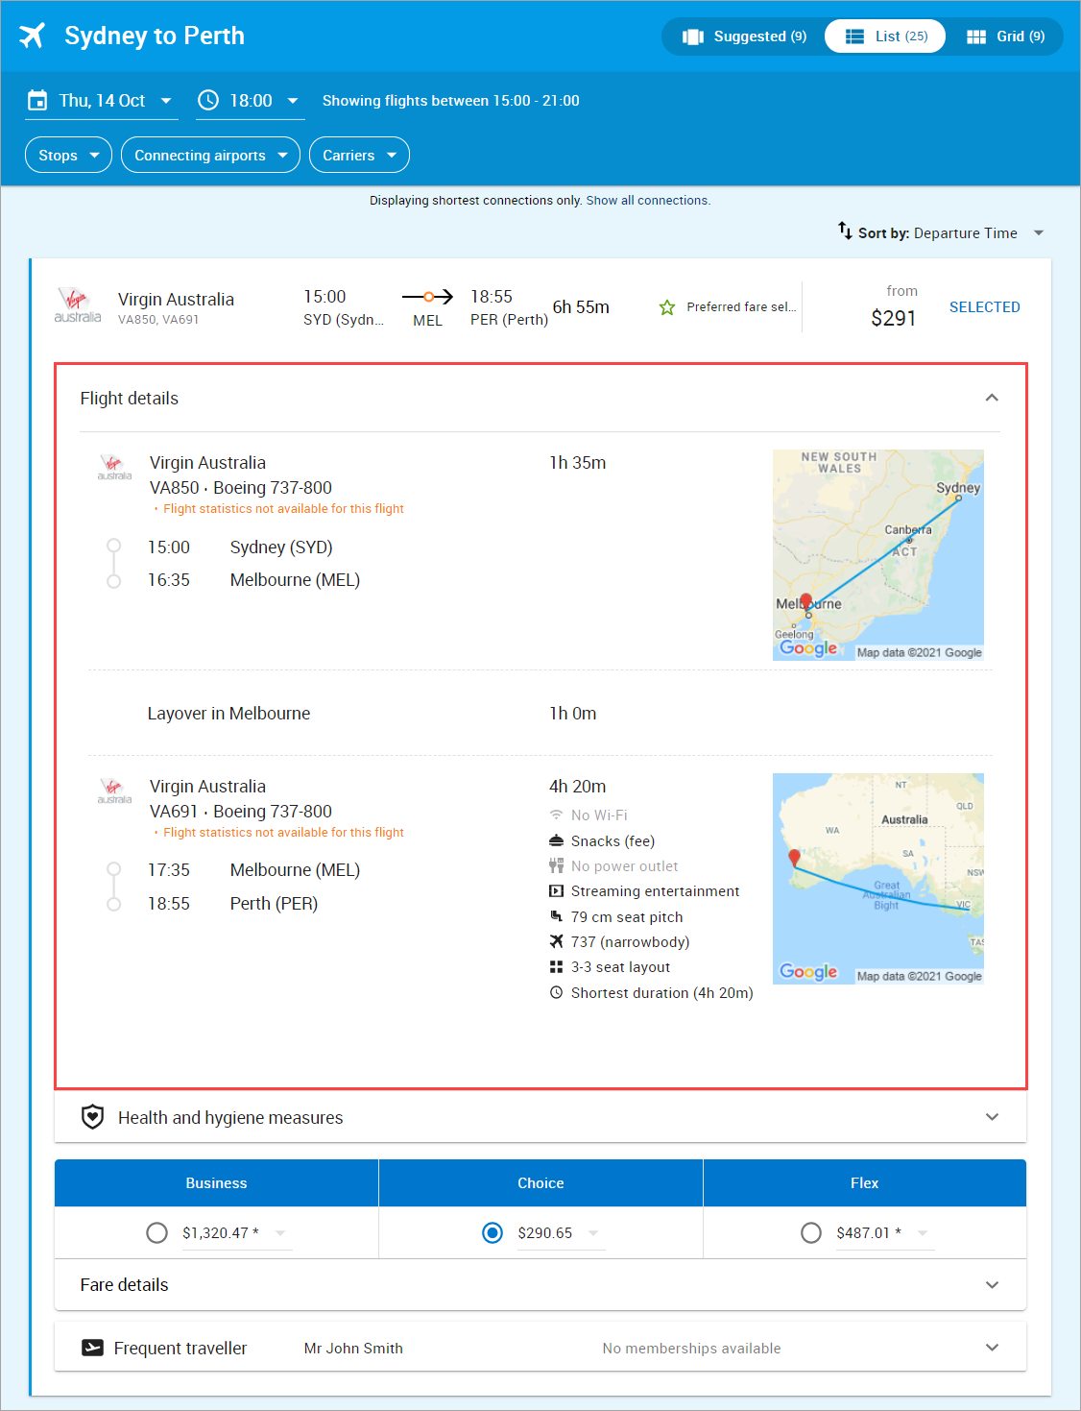Click the shield heart icon for Health and hygiene
Viewport: 1081px width, 1411px height.
pos(92,1117)
